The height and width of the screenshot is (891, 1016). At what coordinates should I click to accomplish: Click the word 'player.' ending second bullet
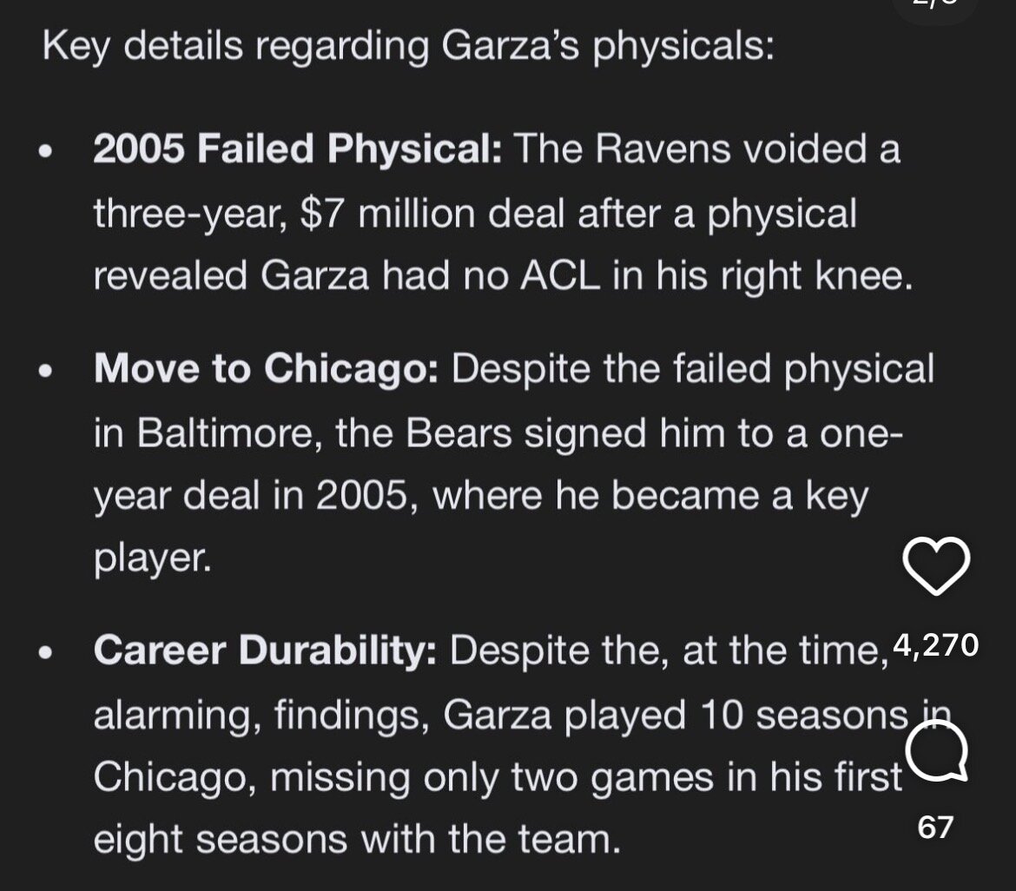click(x=151, y=558)
